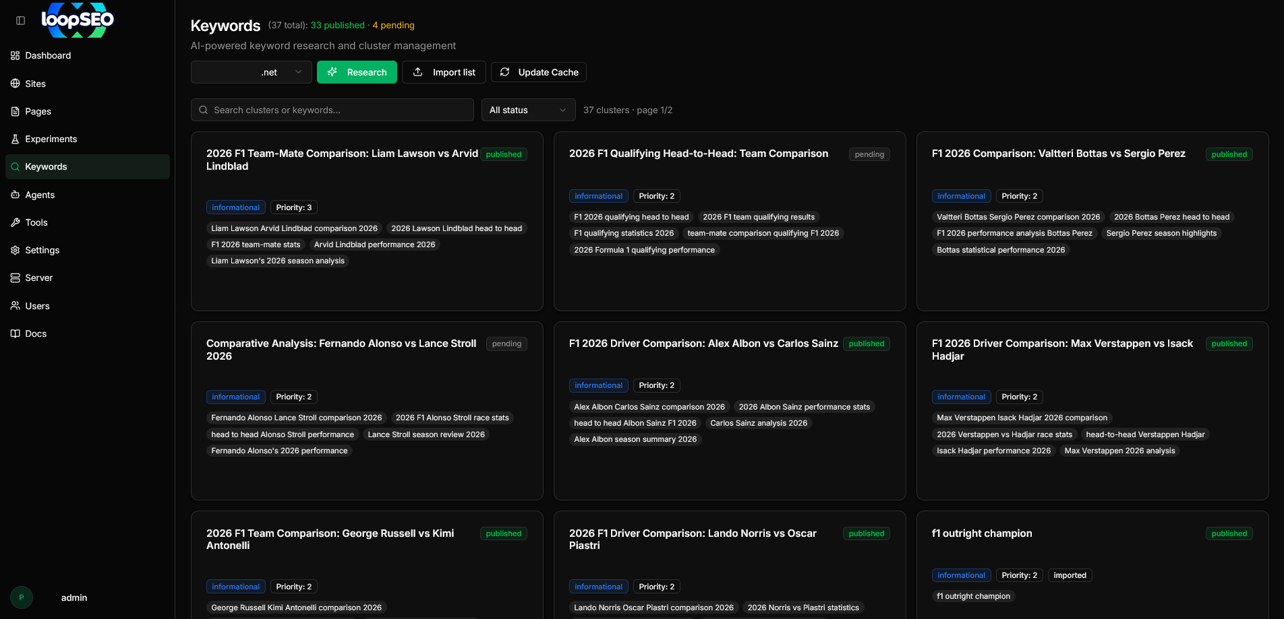The height and width of the screenshot is (619, 1284).
Task: Click the Agents robot icon
Action: [x=16, y=195]
